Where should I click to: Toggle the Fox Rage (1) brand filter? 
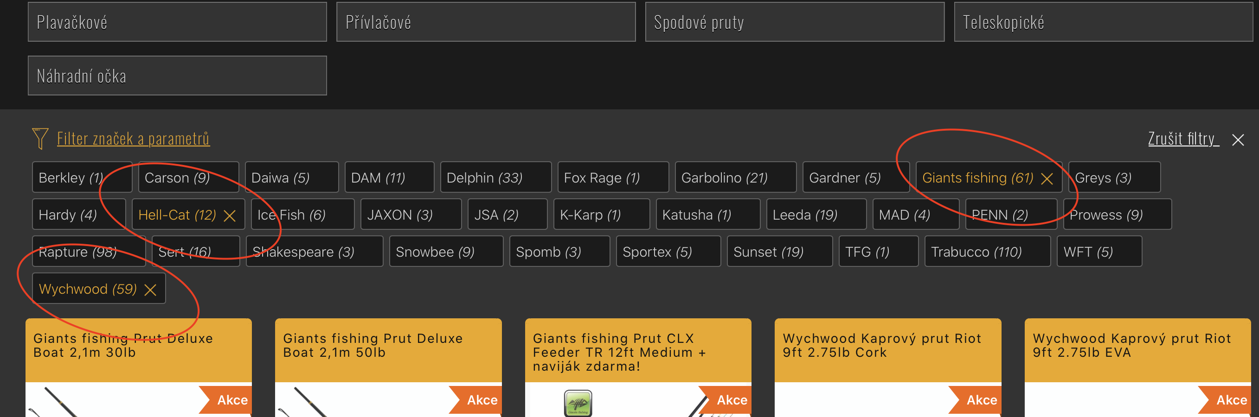[613, 177]
